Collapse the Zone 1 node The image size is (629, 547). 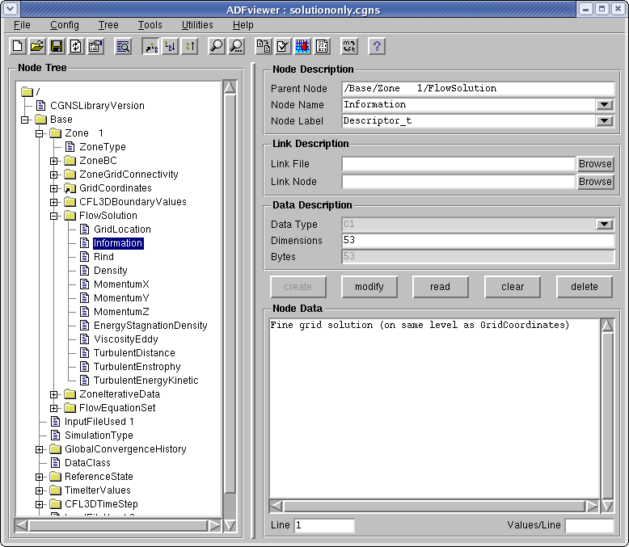pos(40,133)
